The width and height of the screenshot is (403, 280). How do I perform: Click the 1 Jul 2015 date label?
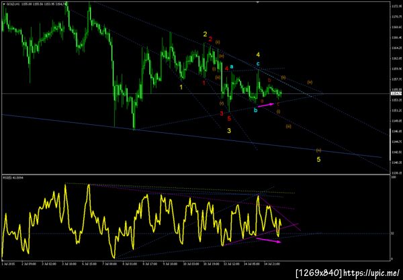[7, 264]
